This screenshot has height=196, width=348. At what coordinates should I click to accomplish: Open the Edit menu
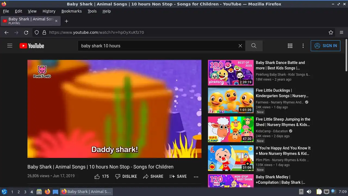(18, 11)
